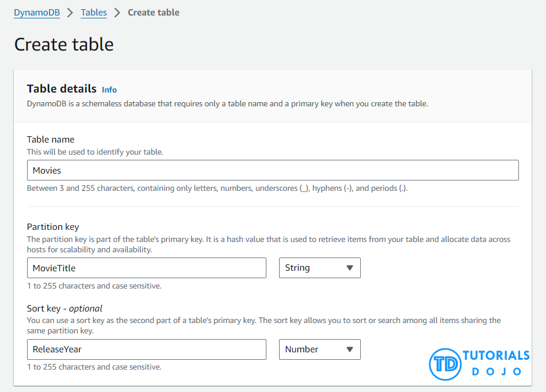
Task: Click the 'Table details' section heading
Action: tap(62, 89)
